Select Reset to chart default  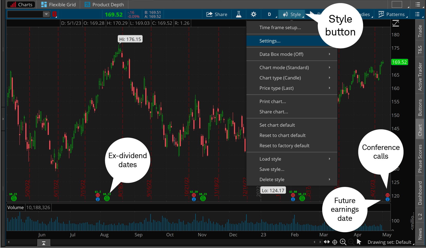click(292, 135)
